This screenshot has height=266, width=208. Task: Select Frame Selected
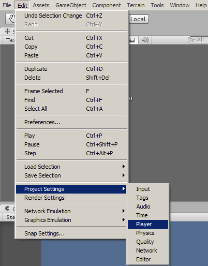tap(72, 91)
